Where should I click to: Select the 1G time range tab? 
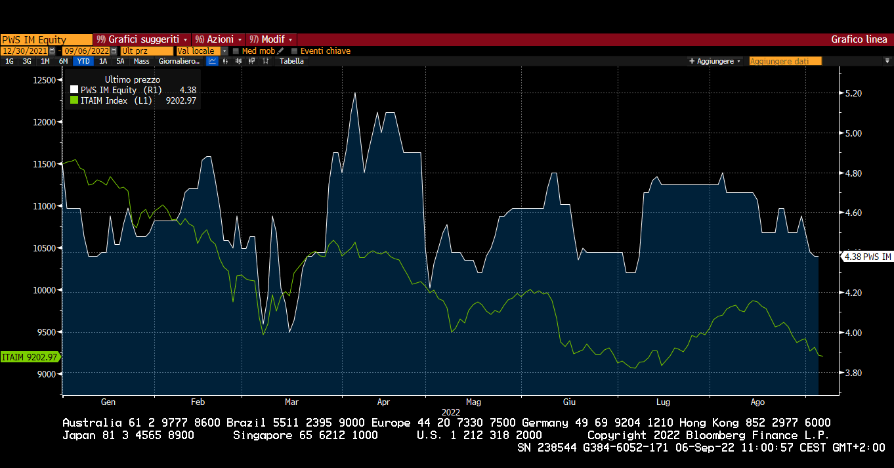pos(9,61)
